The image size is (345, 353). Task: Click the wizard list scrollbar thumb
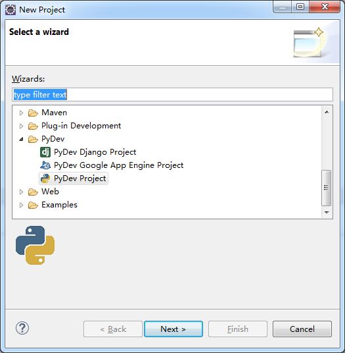[x=327, y=188]
